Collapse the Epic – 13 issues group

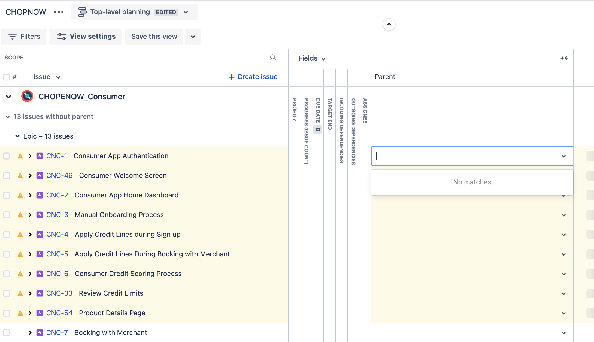click(17, 136)
